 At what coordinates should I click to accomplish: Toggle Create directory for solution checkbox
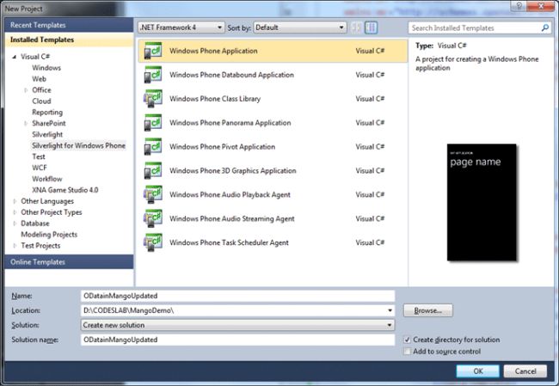[407, 340]
